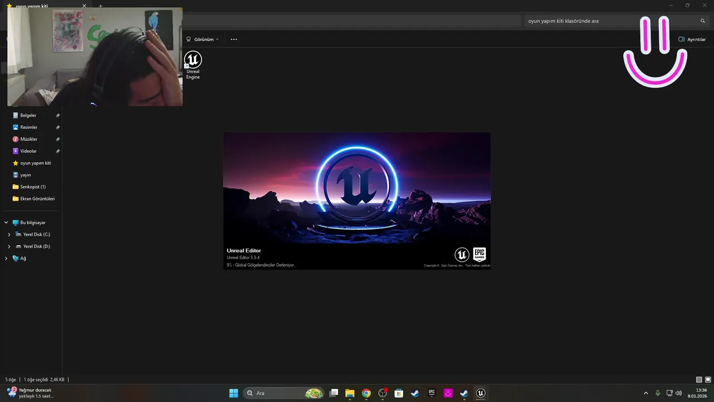Click the splash loading progress text
Viewport: 714px width, 402px height.
click(x=260, y=265)
